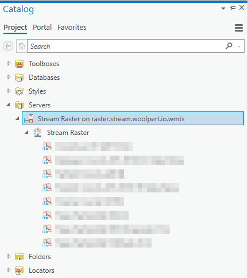Switch to the Favorites tab
This screenshot has width=248, height=278.
tap(72, 28)
